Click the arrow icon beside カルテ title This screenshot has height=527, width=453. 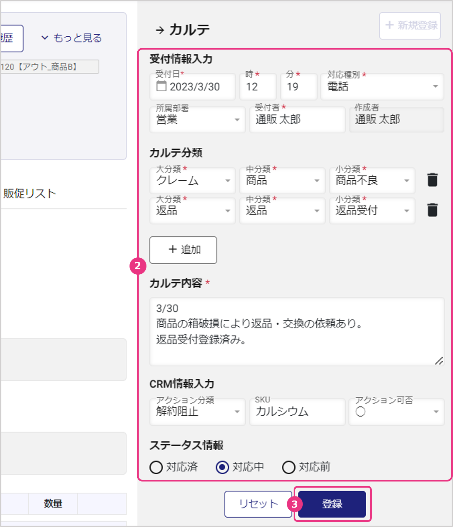160,31
